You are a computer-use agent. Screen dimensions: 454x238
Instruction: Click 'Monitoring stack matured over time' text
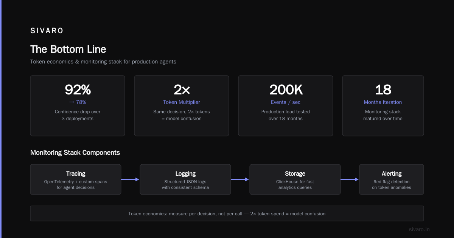(383, 115)
